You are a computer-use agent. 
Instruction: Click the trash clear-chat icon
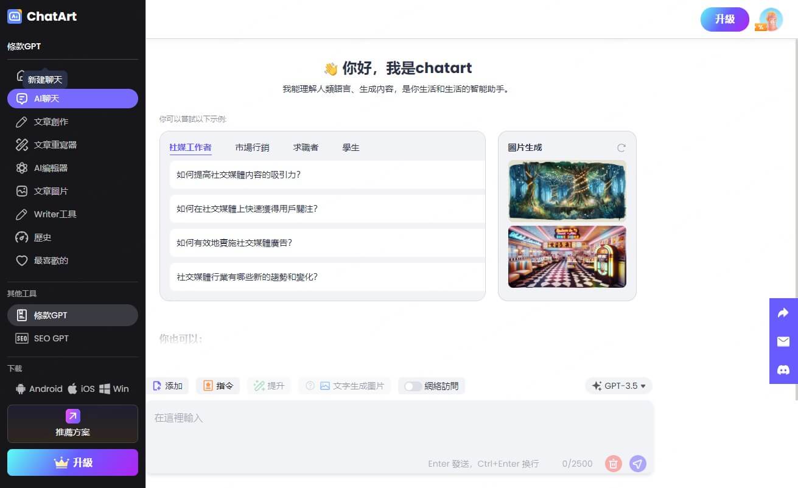pos(613,464)
